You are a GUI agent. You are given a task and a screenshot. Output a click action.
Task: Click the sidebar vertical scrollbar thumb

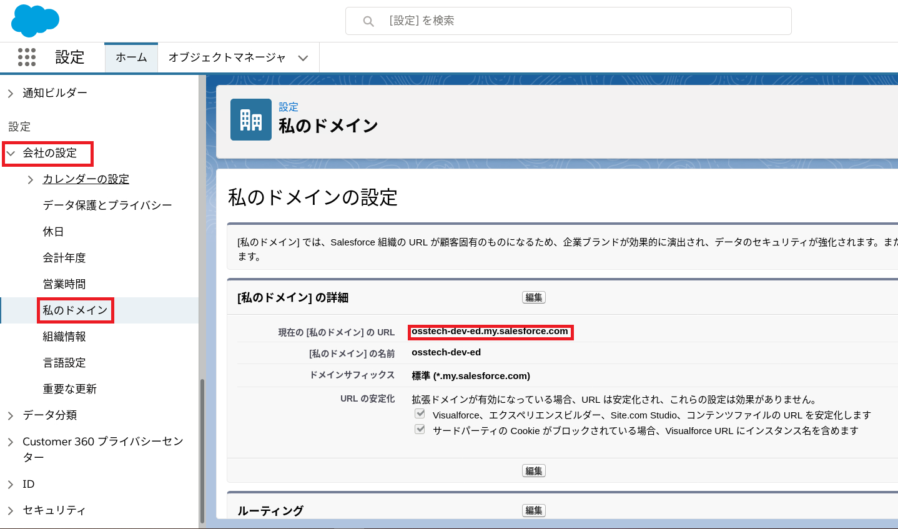pyautogui.click(x=202, y=451)
